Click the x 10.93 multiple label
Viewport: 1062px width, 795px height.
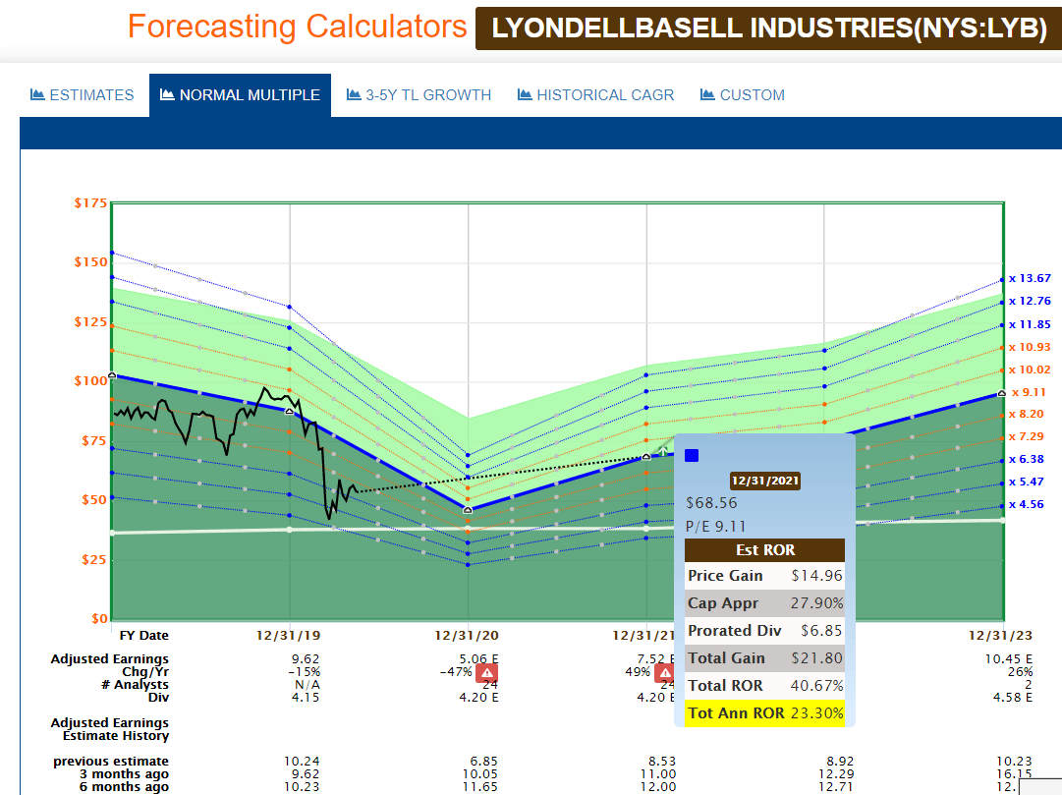coord(1030,347)
